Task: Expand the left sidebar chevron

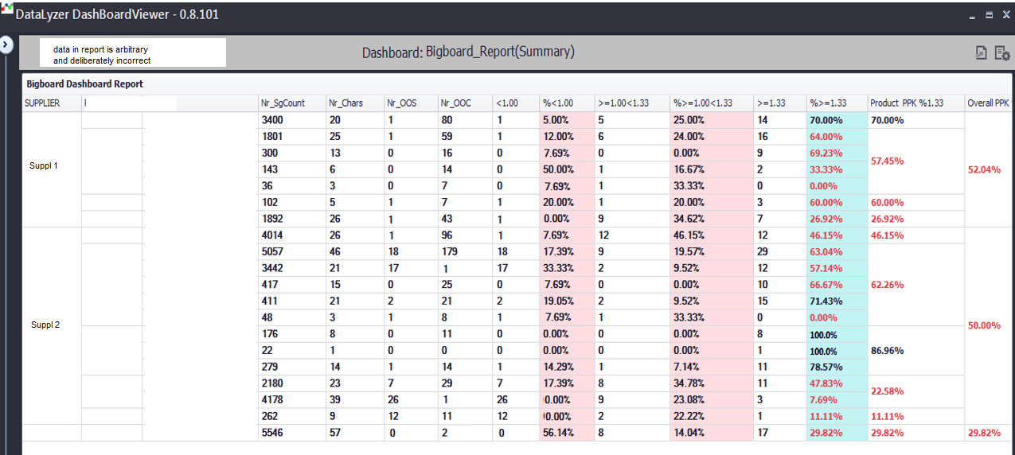Action: (x=6, y=45)
